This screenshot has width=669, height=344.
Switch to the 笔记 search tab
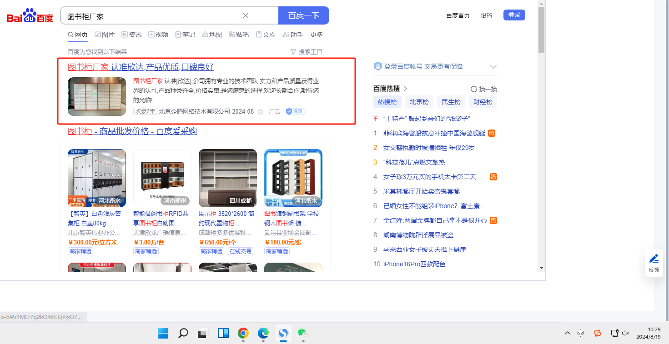tap(185, 35)
